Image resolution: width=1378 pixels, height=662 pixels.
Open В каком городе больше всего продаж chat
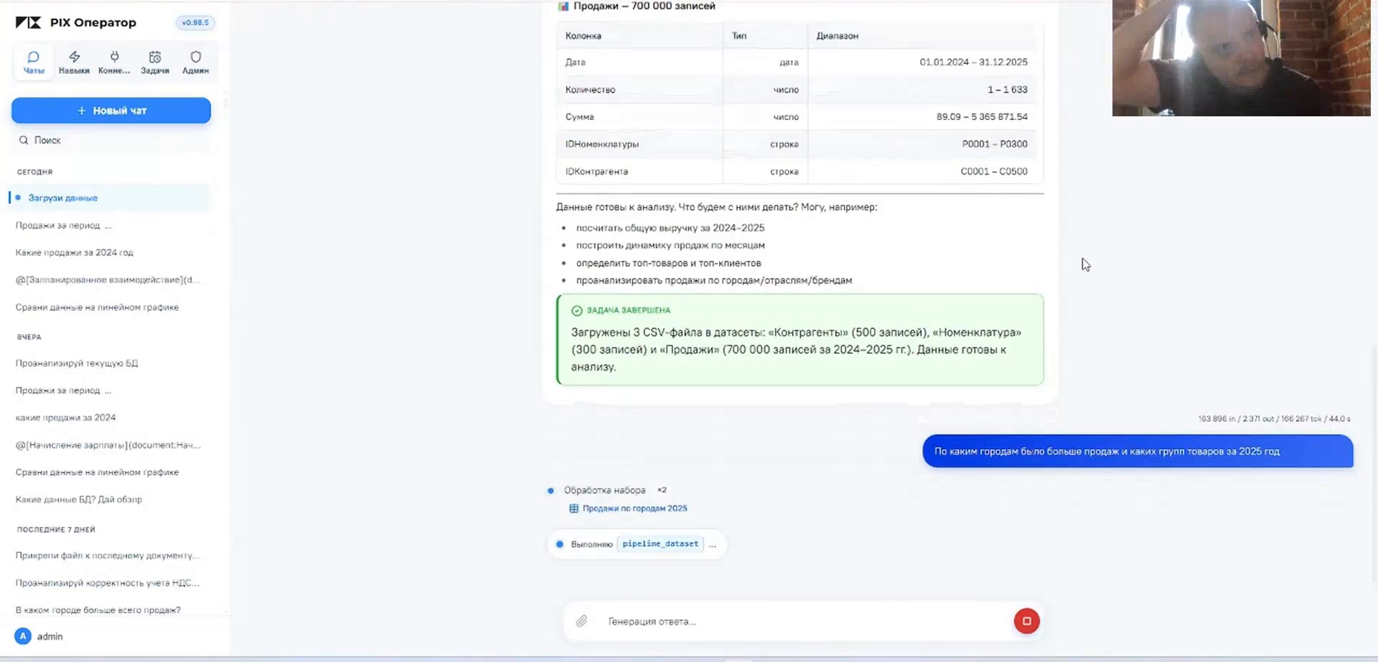coord(98,610)
